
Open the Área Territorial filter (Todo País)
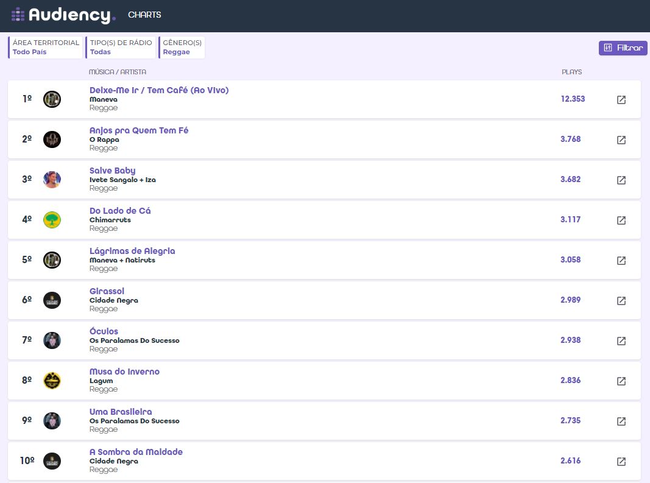pyautogui.click(x=45, y=48)
